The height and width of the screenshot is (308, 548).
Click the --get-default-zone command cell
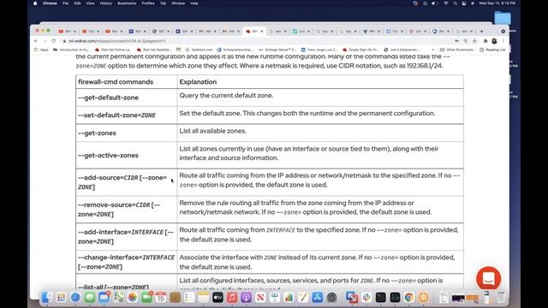[126, 98]
